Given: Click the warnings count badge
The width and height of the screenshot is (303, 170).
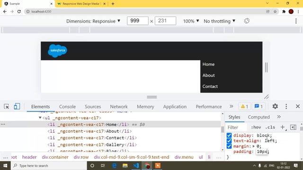Looking at the screenshot, I should click(244, 106).
